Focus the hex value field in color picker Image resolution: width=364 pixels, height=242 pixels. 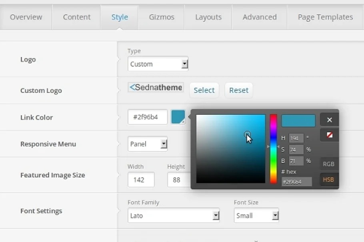296,182
